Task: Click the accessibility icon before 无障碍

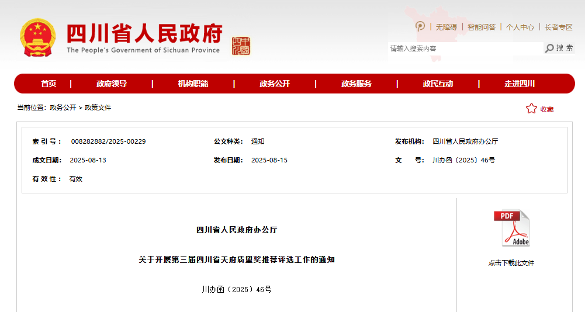Action: (420, 26)
